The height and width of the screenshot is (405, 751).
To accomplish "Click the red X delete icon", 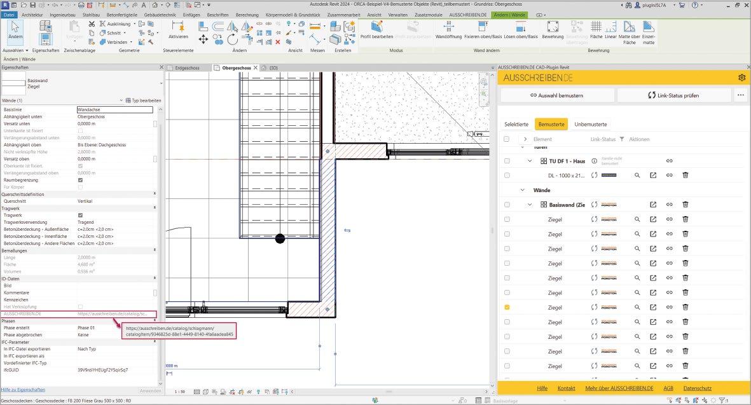I will (278, 42).
